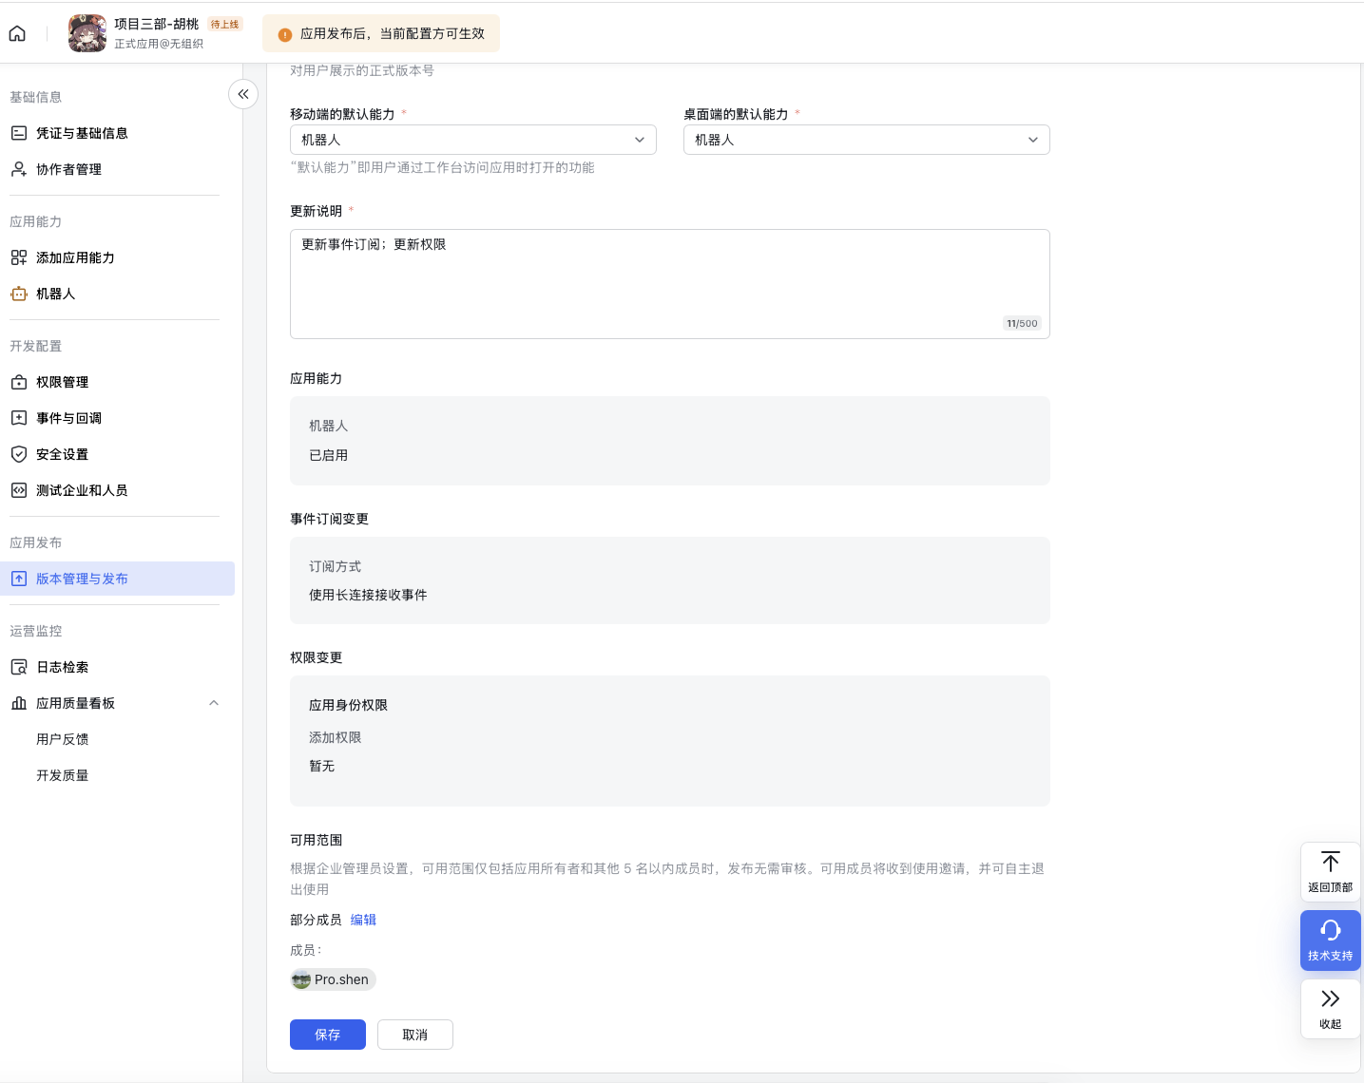This screenshot has width=1364, height=1083.
Task: Open 安全设置 shield icon
Action: (19, 454)
